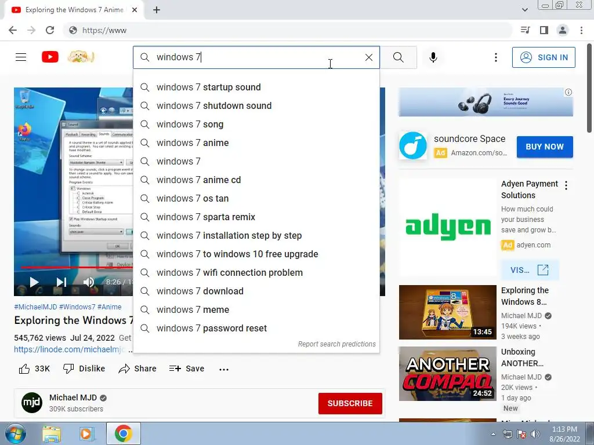Open Chrome profile avatar
This screenshot has height=445, width=594.
click(x=563, y=30)
